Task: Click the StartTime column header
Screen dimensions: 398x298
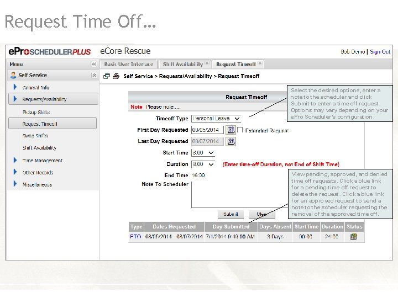Action: [306, 227]
